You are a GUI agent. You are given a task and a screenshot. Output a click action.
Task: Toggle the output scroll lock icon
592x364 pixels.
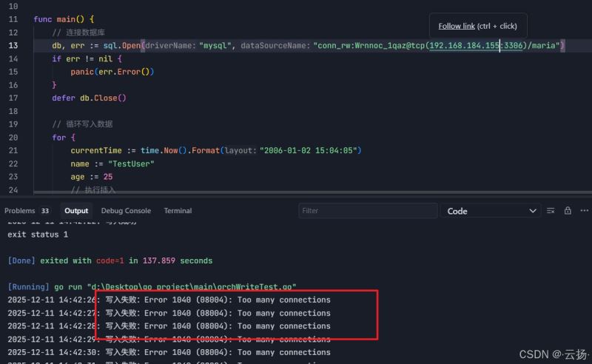[x=568, y=211]
